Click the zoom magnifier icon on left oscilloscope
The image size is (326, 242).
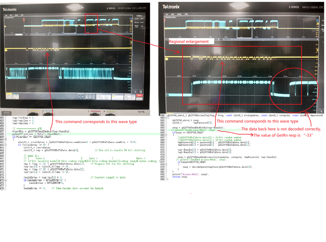pos(135,92)
